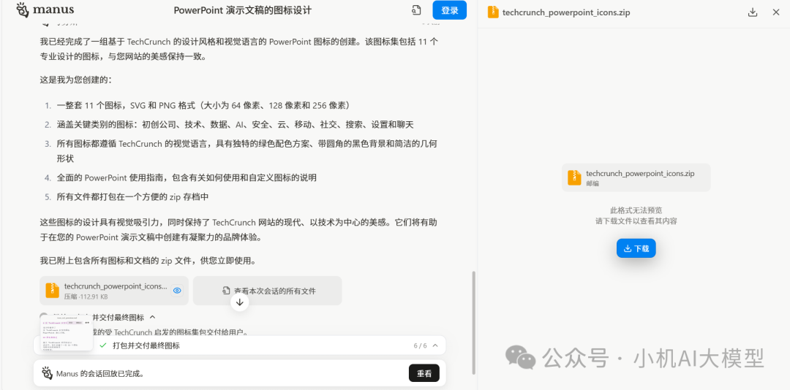Click the 打包并交付最终图标 task label
The width and height of the screenshot is (790, 390).
pyautogui.click(x=146, y=345)
